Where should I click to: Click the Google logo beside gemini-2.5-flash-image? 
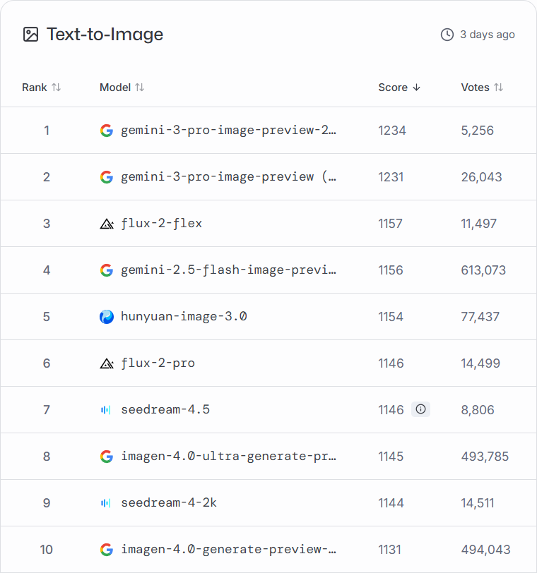pos(107,270)
